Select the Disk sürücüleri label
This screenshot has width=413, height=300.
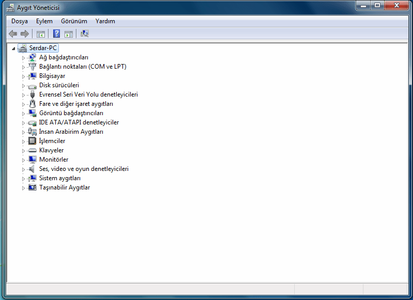59,85
